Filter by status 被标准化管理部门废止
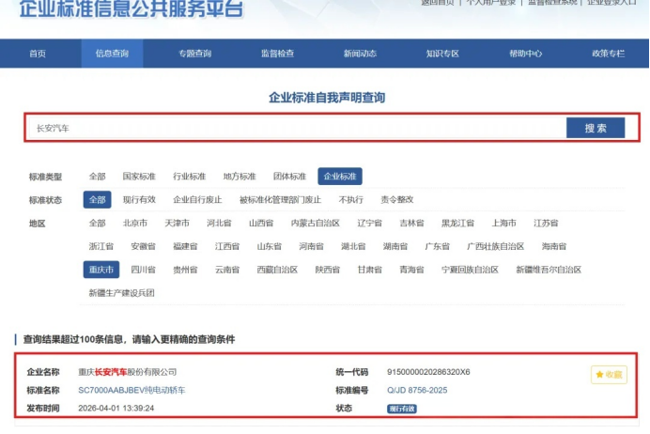This screenshot has width=650, height=434. click(x=280, y=199)
